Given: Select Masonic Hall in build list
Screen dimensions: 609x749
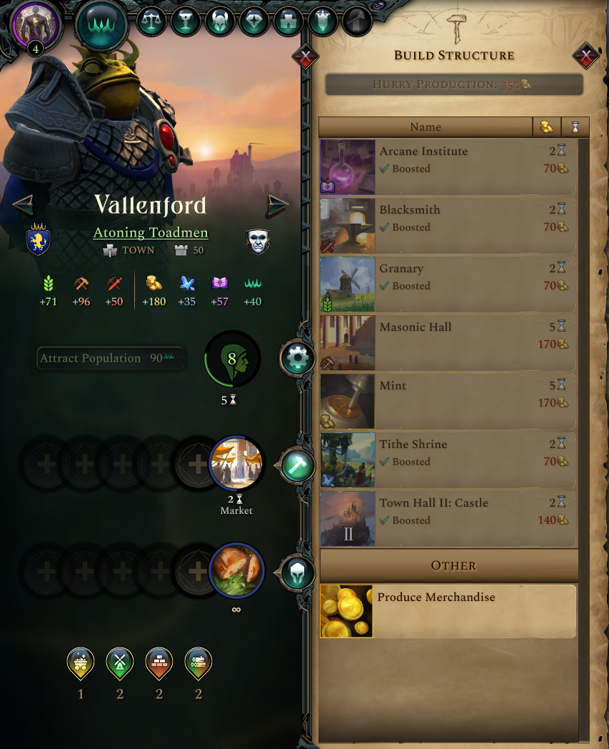Looking at the screenshot, I should click(x=448, y=342).
